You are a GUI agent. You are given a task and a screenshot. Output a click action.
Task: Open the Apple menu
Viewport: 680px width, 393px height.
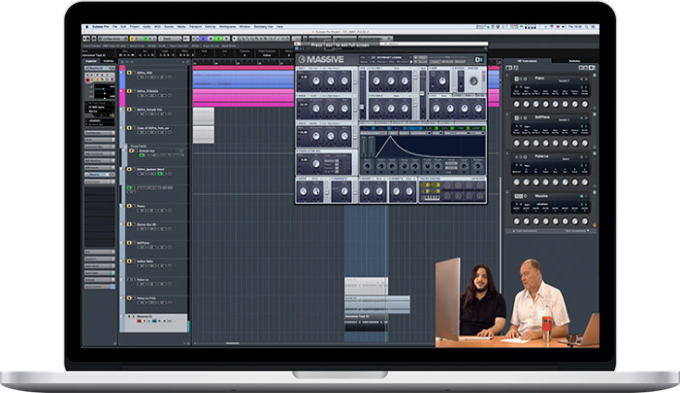click(x=86, y=26)
